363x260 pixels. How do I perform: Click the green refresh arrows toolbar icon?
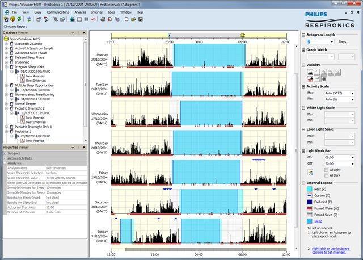tap(19, 19)
